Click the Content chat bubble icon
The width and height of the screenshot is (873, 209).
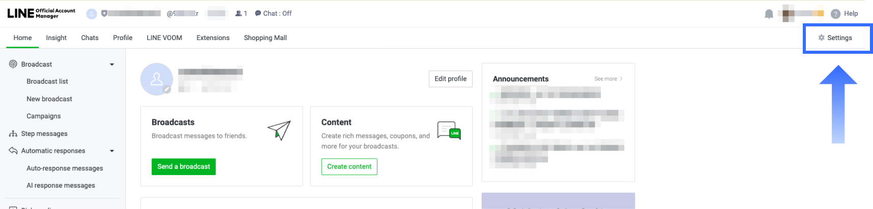pos(449,131)
